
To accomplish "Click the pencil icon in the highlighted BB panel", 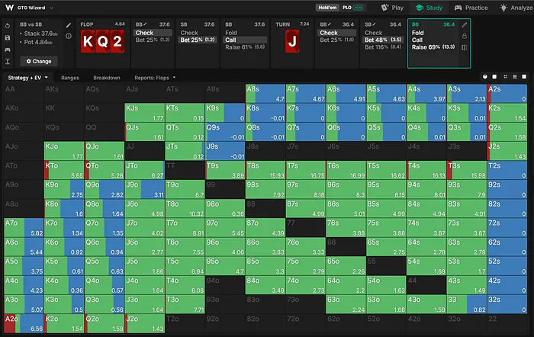I will 464,25.
